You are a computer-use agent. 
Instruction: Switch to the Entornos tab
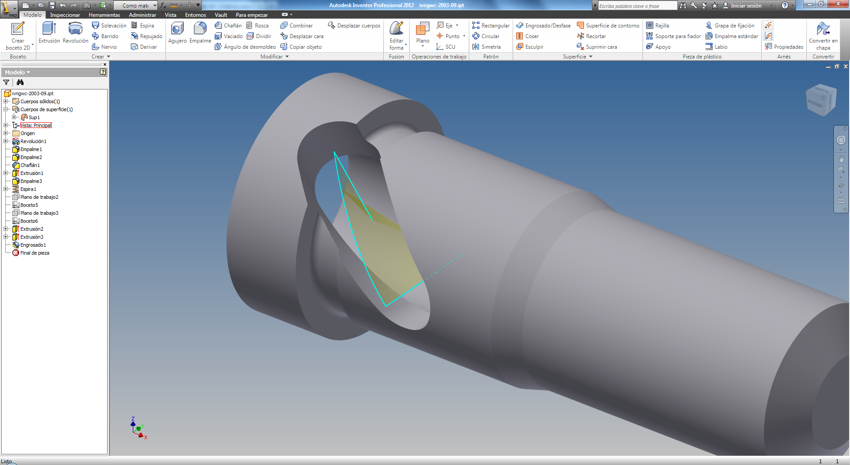196,15
